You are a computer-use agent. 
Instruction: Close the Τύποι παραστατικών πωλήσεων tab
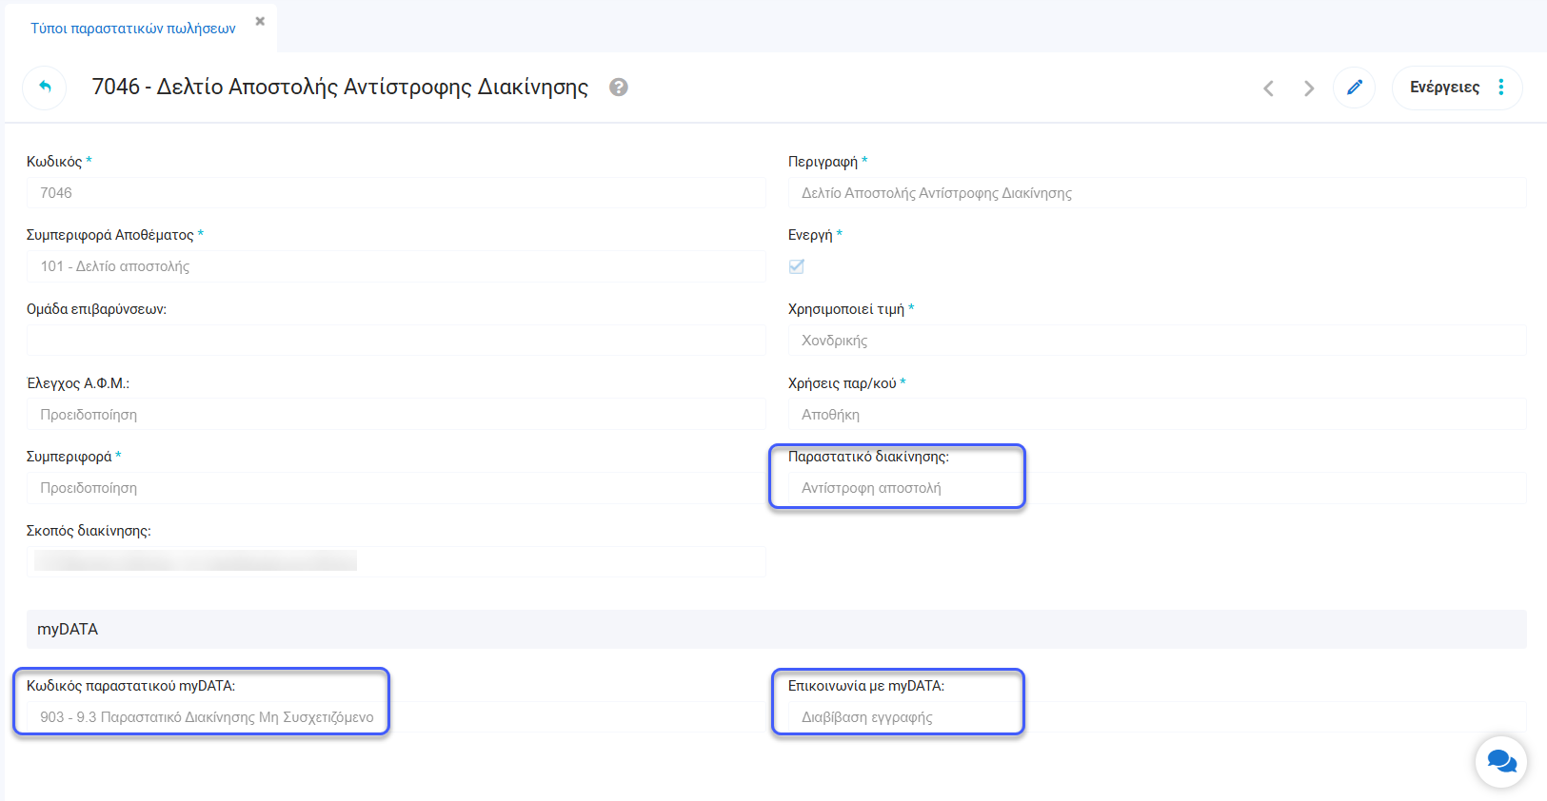(260, 21)
